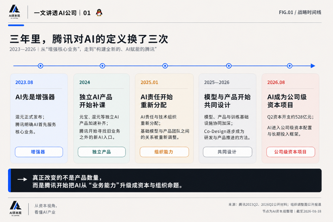
Task: Select the timeline node above the 2025.01 card
Action: (165, 66)
